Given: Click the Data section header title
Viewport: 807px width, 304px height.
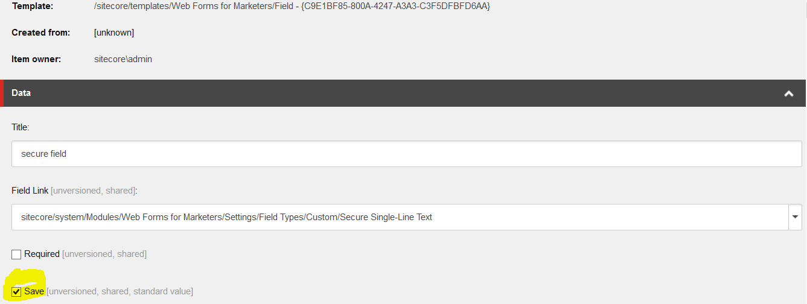Looking at the screenshot, I should [x=21, y=93].
